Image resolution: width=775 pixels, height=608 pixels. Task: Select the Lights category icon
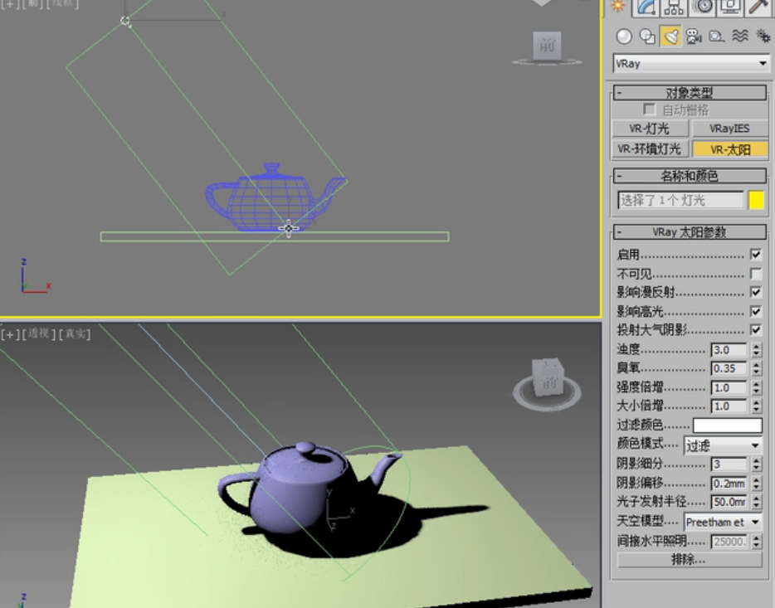670,36
